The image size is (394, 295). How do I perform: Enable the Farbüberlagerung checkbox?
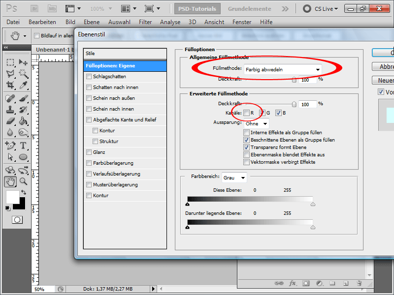coord(89,163)
